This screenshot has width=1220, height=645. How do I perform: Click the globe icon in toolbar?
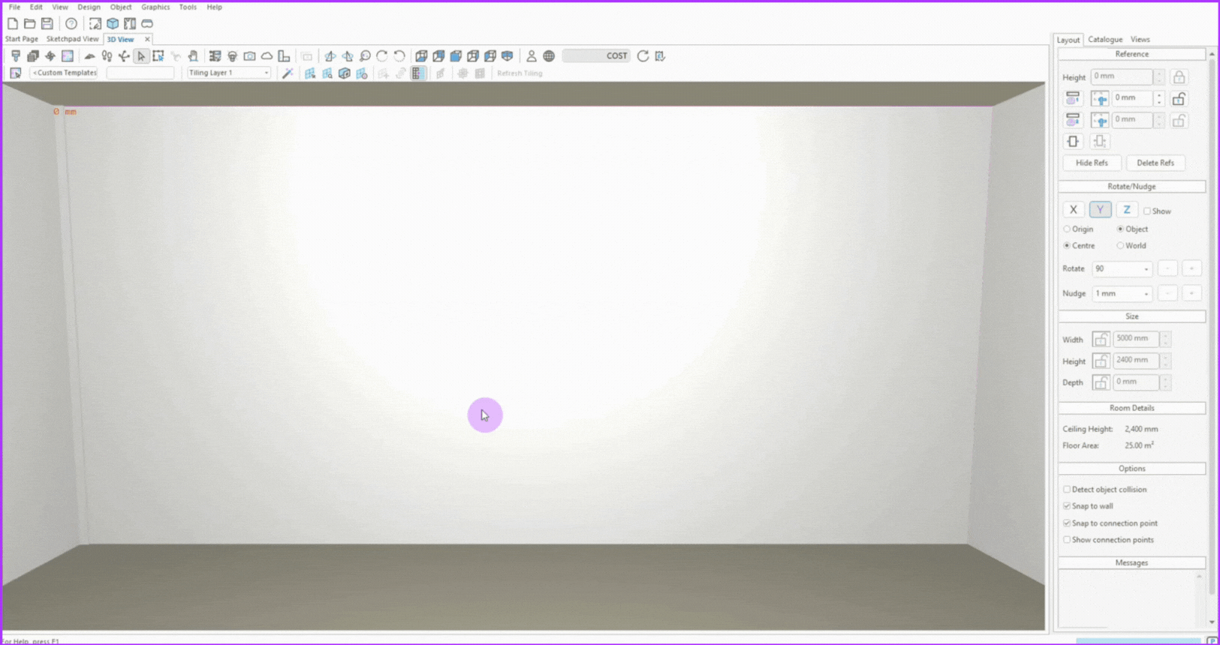coord(549,56)
